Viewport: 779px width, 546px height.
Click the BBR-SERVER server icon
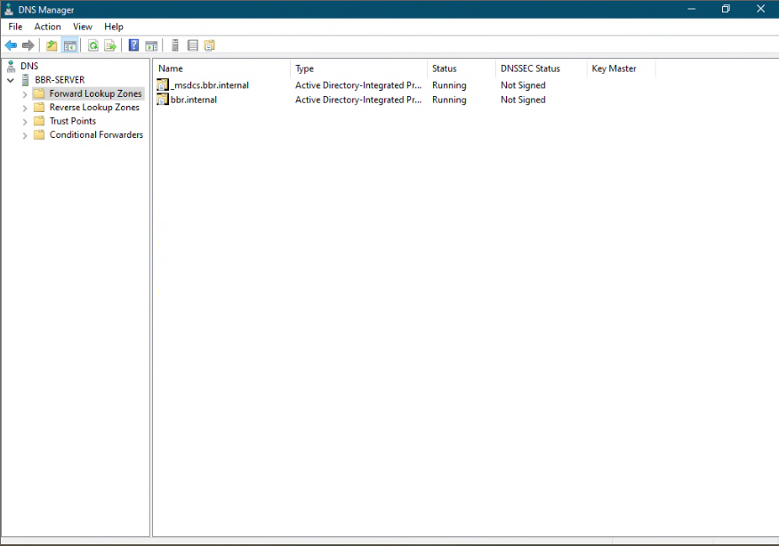25,80
